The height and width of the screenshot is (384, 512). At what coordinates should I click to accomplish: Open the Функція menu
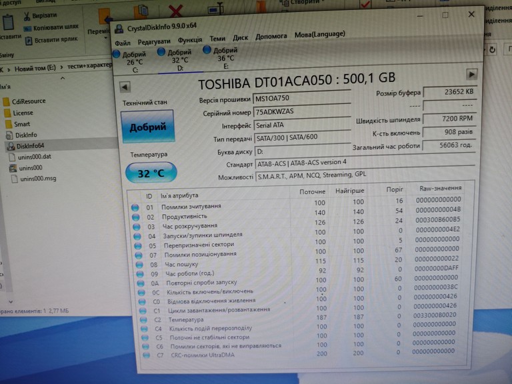point(190,40)
